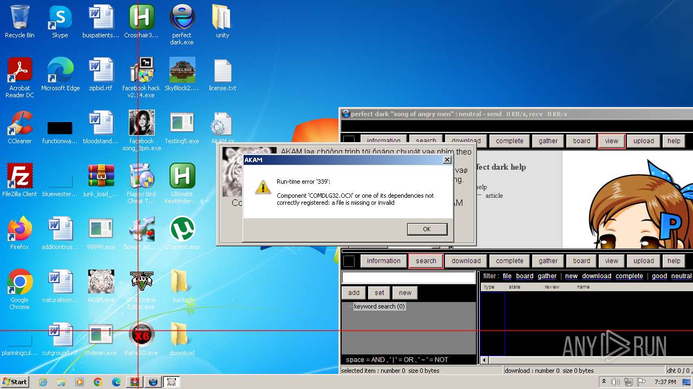
Task: Select the Firefox desktop shortcut
Action: 19,234
